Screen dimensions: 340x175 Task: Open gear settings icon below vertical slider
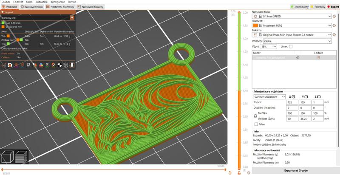(249, 173)
